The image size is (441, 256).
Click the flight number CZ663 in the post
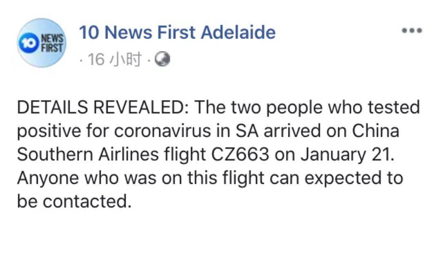coord(240,154)
